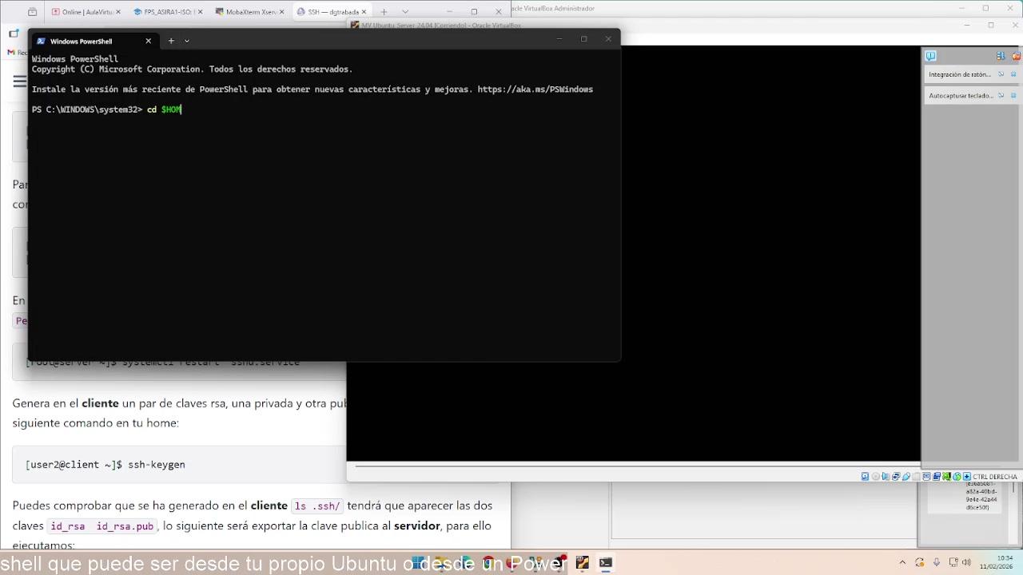The height and width of the screenshot is (575, 1023).
Task: Close the FPS_ASIRA1-ISO browser tab
Action: click(201, 12)
